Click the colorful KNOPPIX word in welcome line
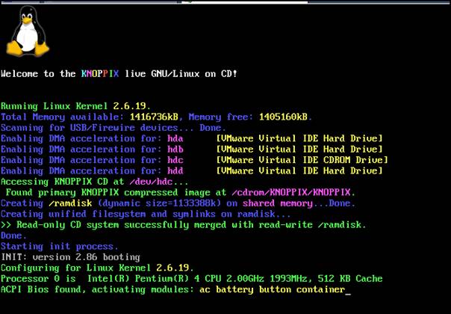Image resolution: width=451 pixels, height=314 pixels. [100, 74]
